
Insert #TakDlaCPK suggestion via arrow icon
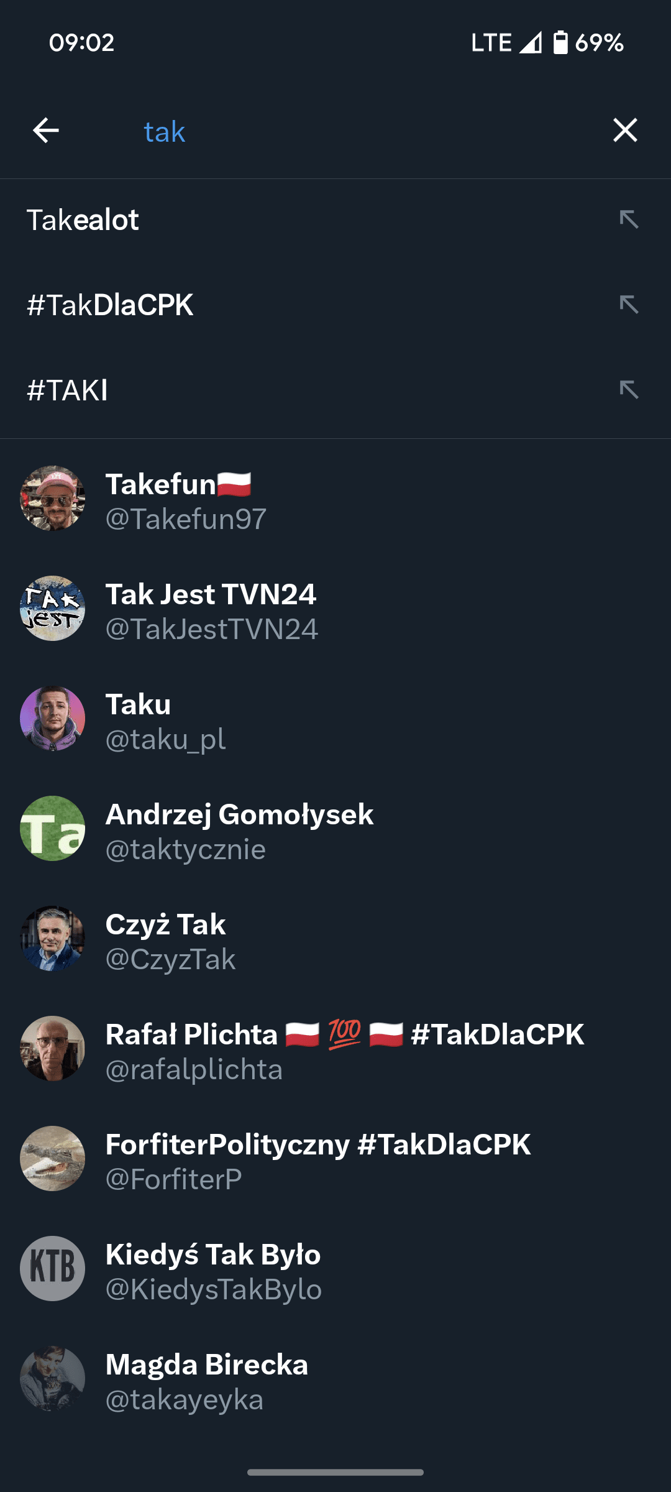coord(629,305)
